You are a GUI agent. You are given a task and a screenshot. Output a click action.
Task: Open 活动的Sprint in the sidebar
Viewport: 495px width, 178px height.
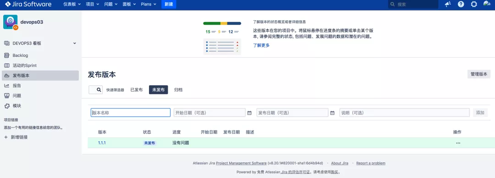[x=40, y=66]
